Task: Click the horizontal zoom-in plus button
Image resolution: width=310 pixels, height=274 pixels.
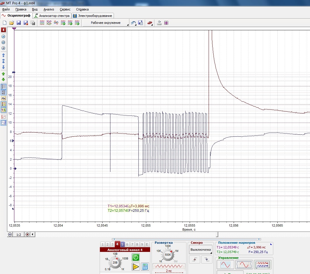Action: click(27, 234)
